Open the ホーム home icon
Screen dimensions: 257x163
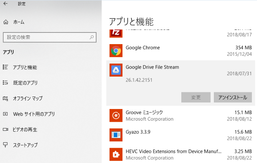(x=6, y=22)
